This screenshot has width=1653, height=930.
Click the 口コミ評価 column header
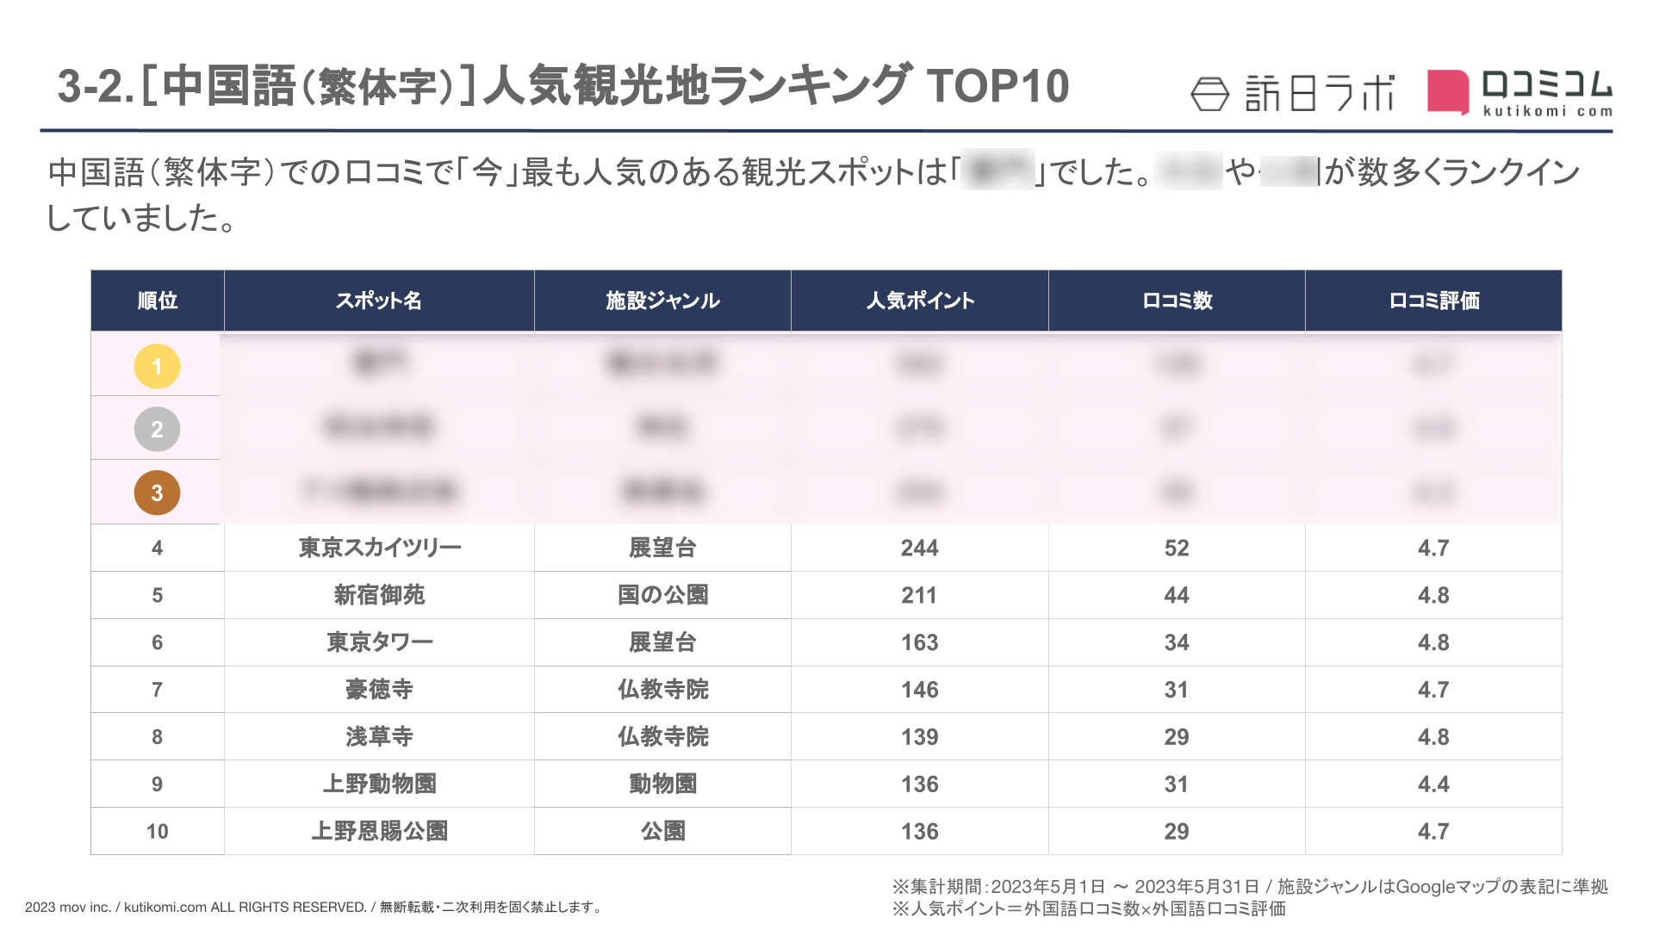coord(1433,301)
